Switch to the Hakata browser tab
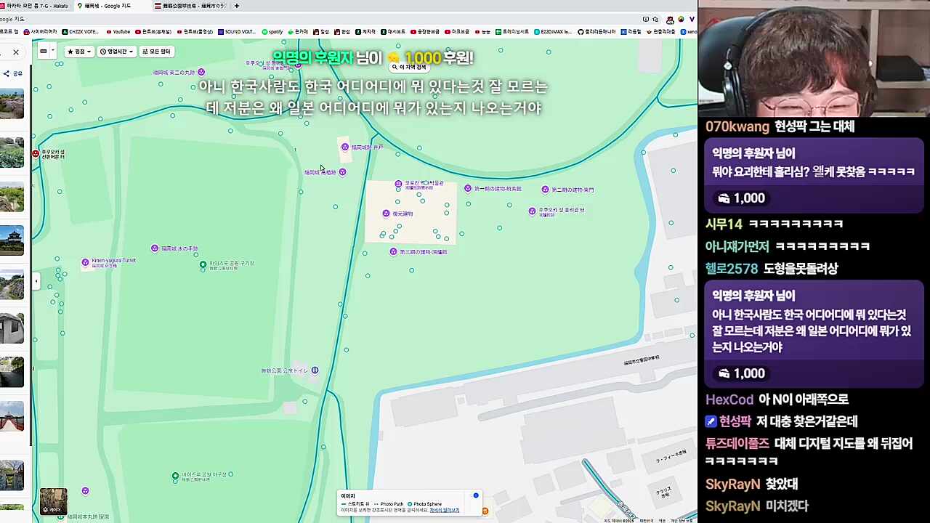 click(35, 6)
